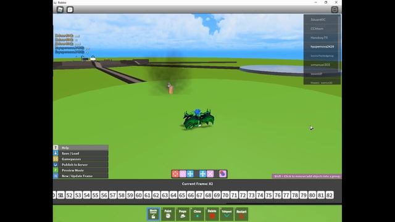Select the red circular rotate tool icon

(x=175, y=174)
